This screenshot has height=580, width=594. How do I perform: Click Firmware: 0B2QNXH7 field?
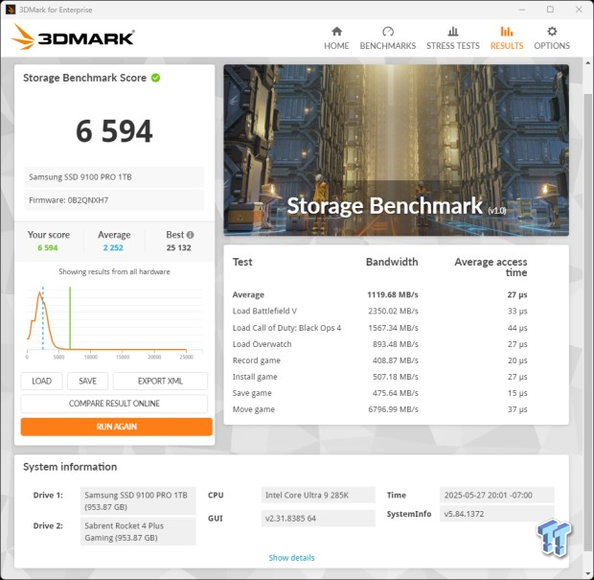coord(114,200)
